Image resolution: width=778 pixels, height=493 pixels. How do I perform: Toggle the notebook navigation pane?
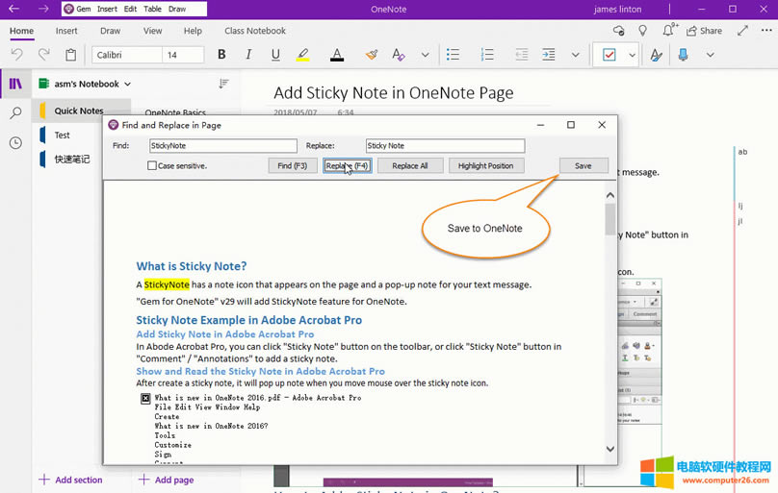(x=15, y=84)
